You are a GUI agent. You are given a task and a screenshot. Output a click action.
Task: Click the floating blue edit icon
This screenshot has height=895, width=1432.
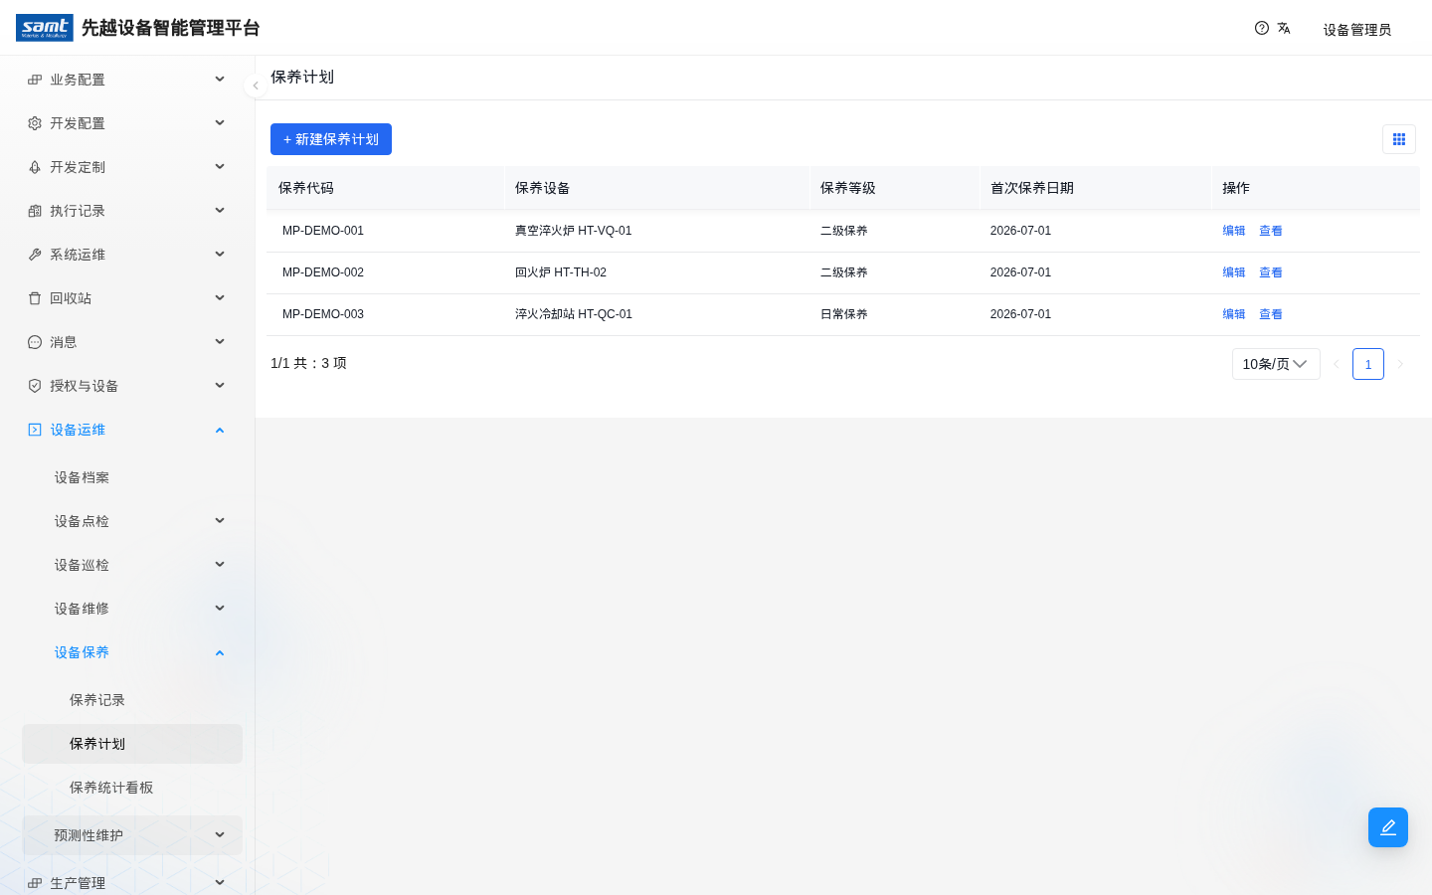click(x=1388, y=827)
